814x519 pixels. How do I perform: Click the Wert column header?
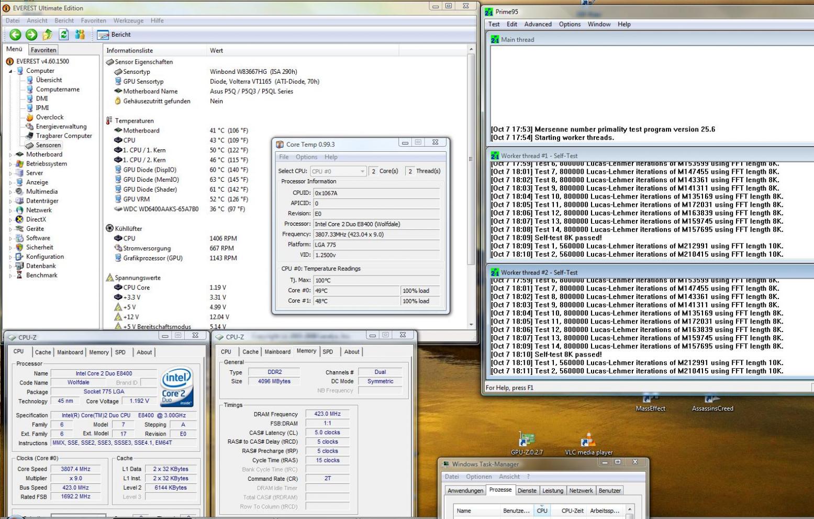(303, 51)
